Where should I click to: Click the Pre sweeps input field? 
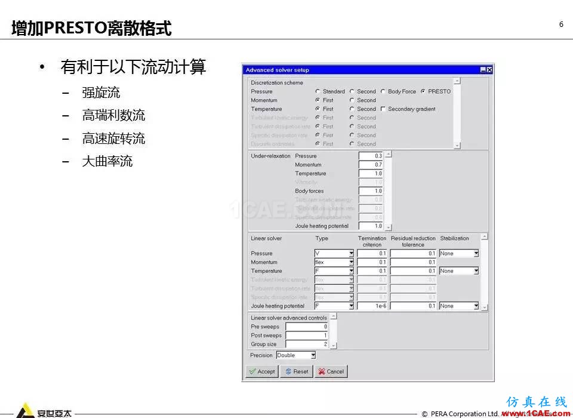point(307,327)
